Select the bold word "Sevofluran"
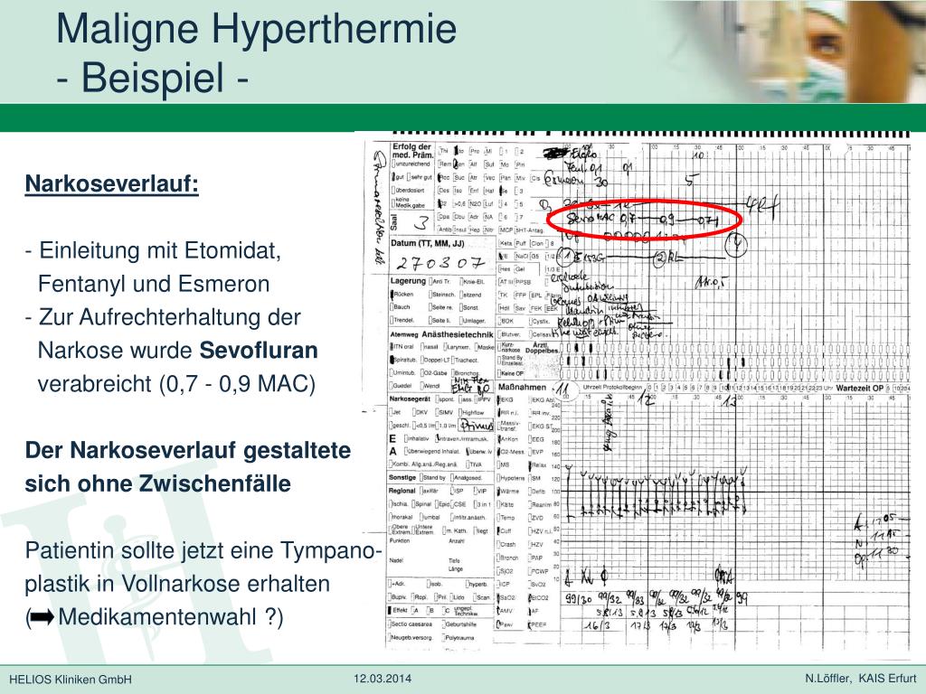 (259, 350)
